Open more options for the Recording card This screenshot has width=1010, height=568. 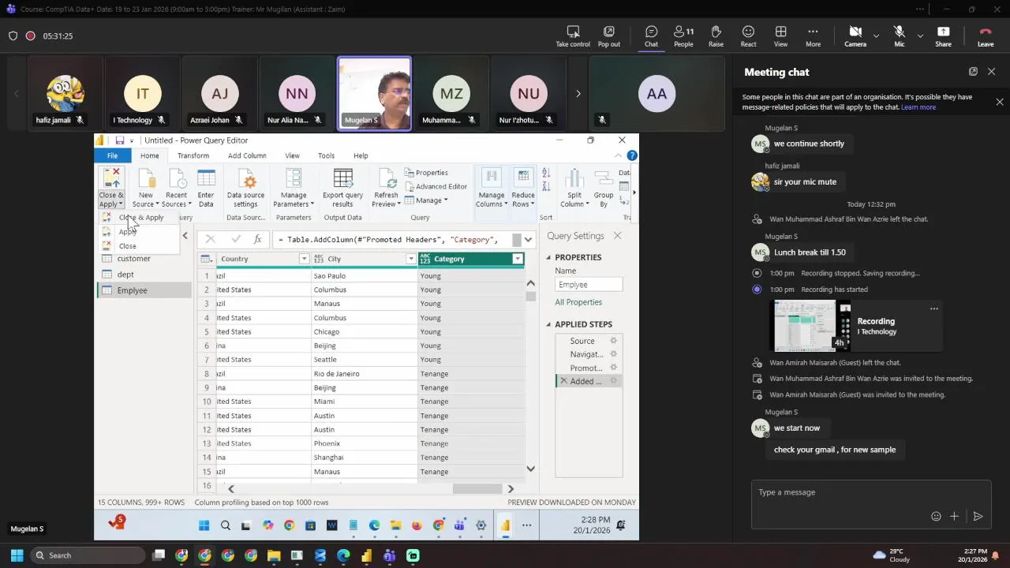click(934, 308)
